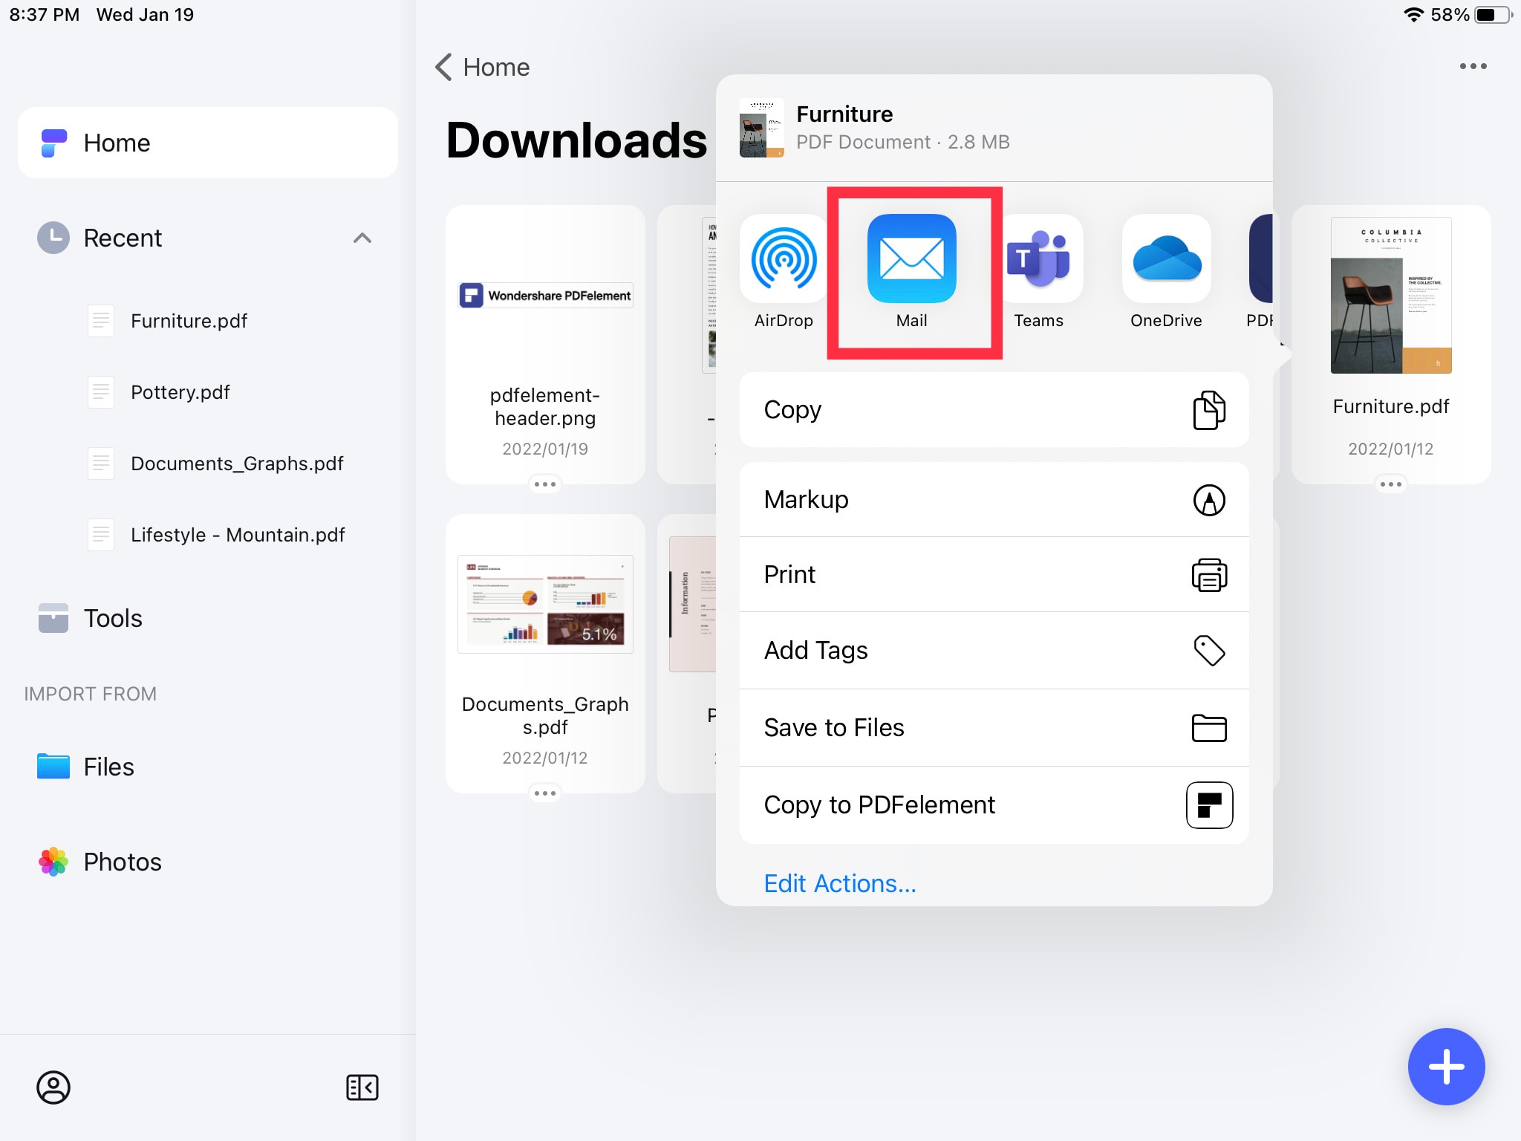Open the Furniture.pdf recent file

[187, 320]
